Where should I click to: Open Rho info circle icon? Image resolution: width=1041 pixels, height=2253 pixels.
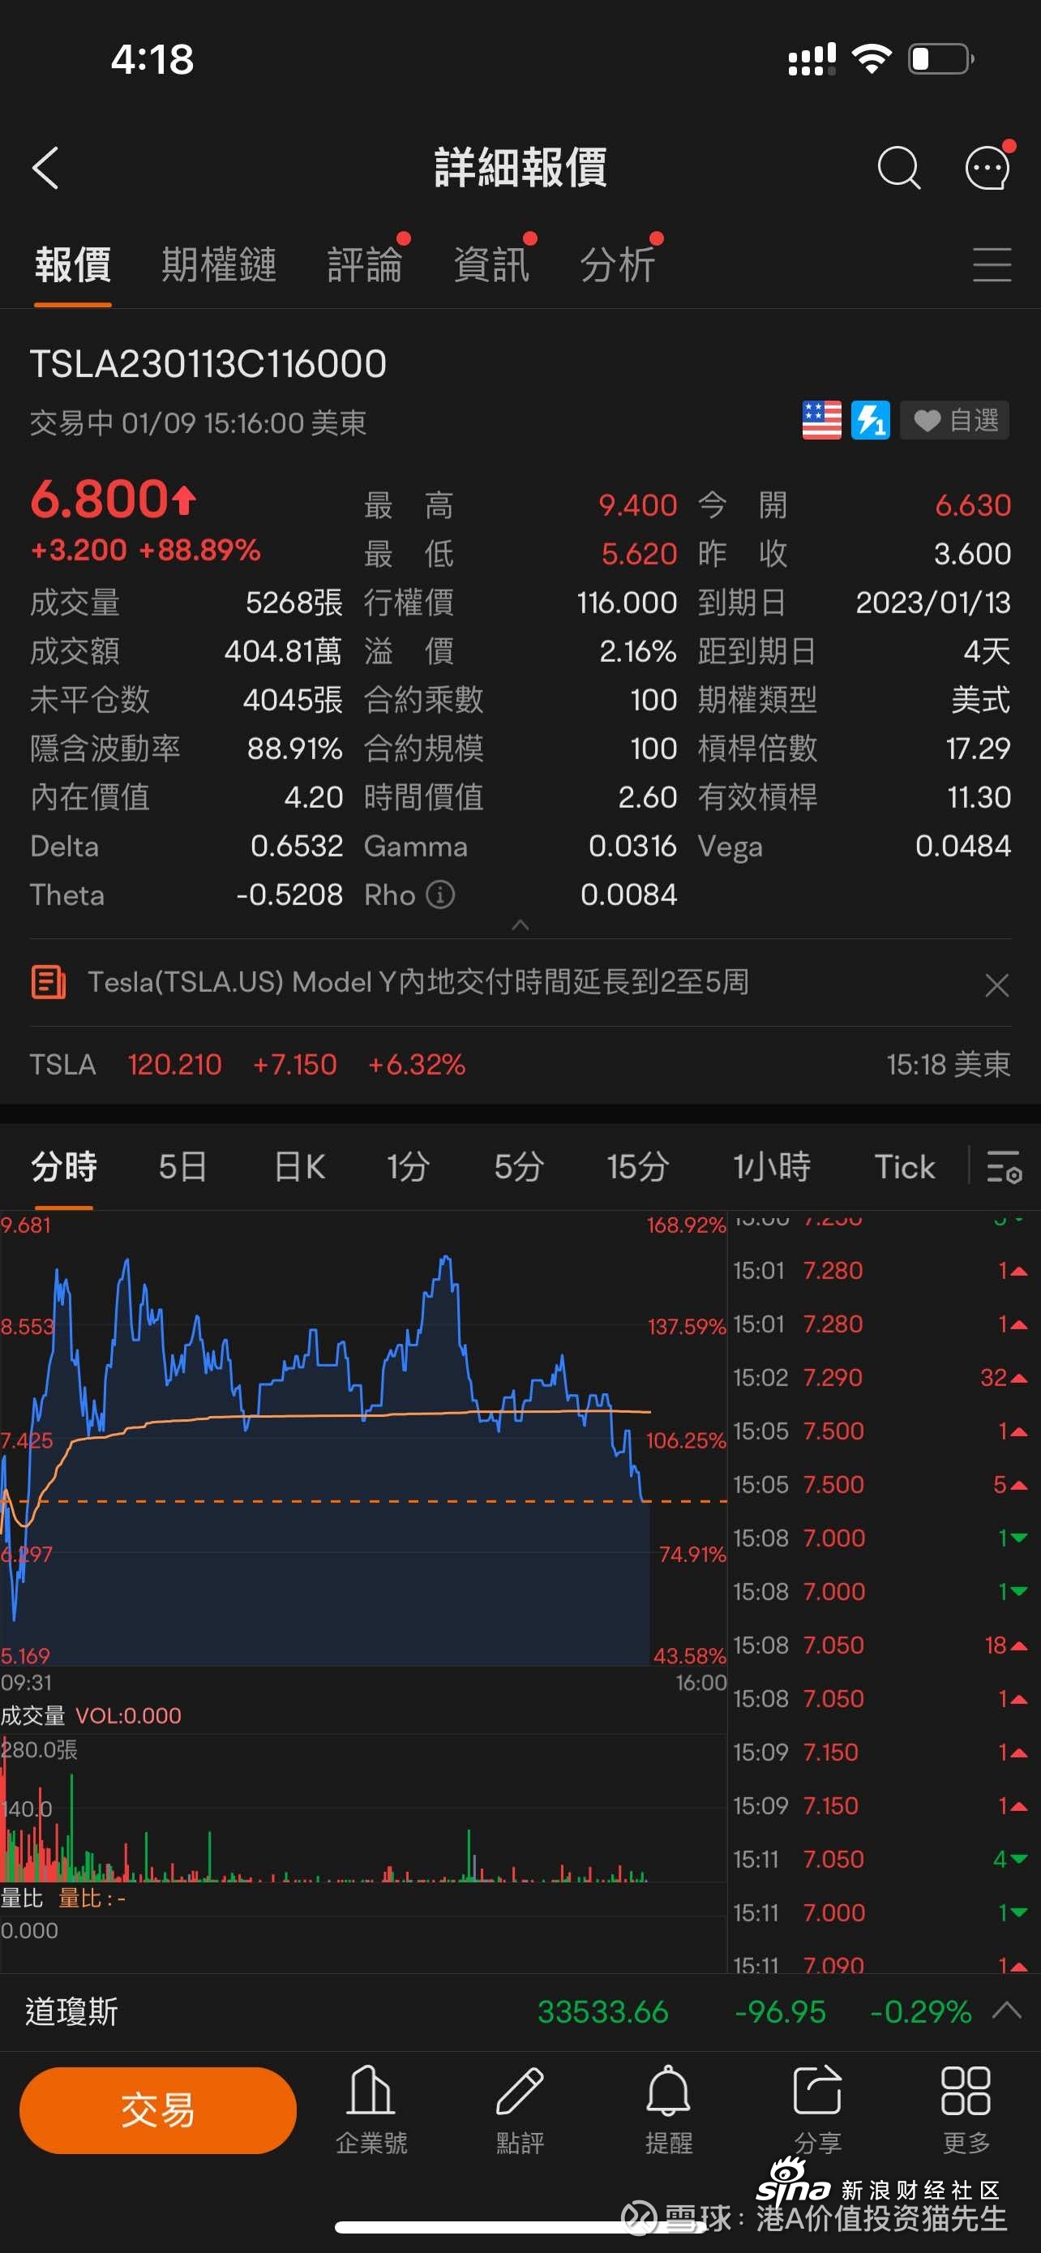click(x=439, y=895)
